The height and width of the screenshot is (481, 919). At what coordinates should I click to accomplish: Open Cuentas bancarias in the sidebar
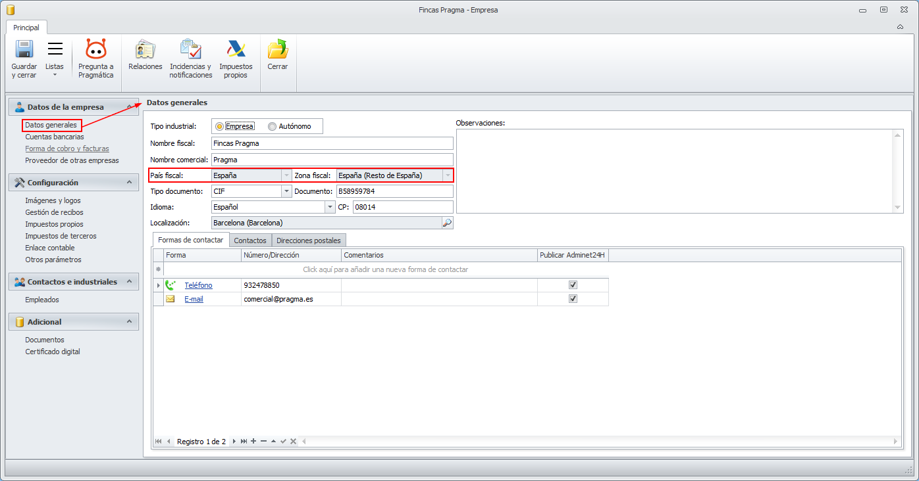tap(55, 137)
